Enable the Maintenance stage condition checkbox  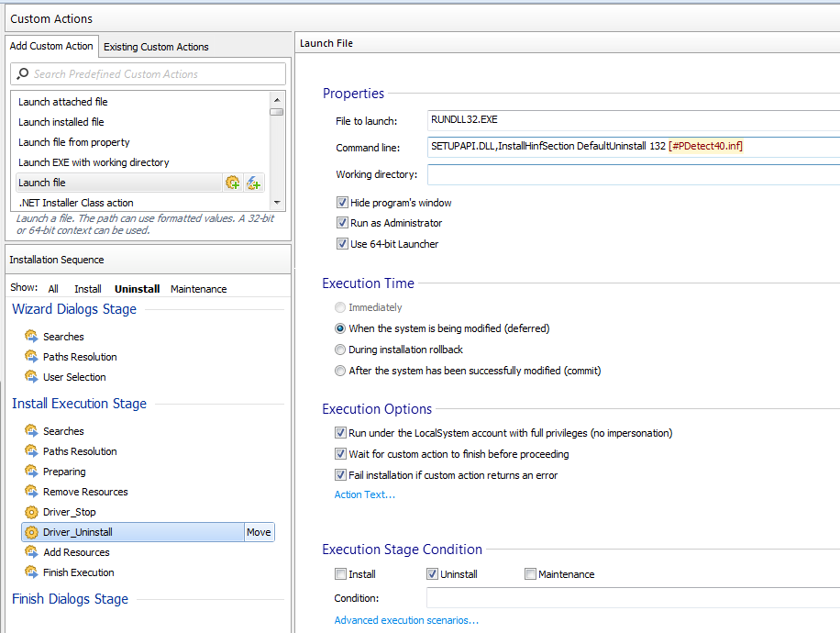point(530,574)
